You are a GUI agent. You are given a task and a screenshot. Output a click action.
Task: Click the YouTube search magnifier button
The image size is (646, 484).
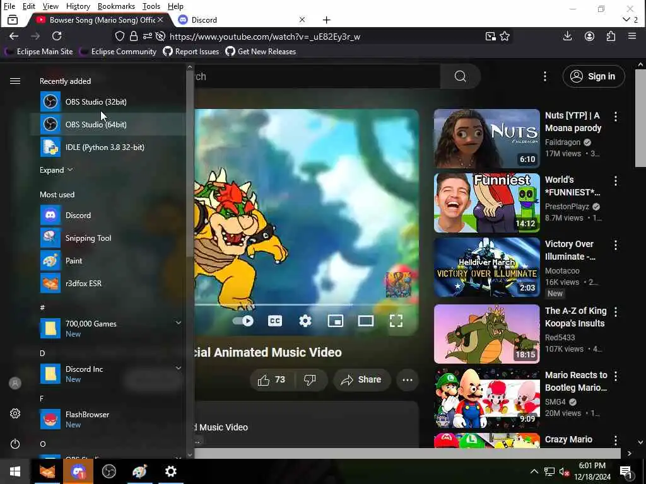pyautogui.click(x=460, y=76)
